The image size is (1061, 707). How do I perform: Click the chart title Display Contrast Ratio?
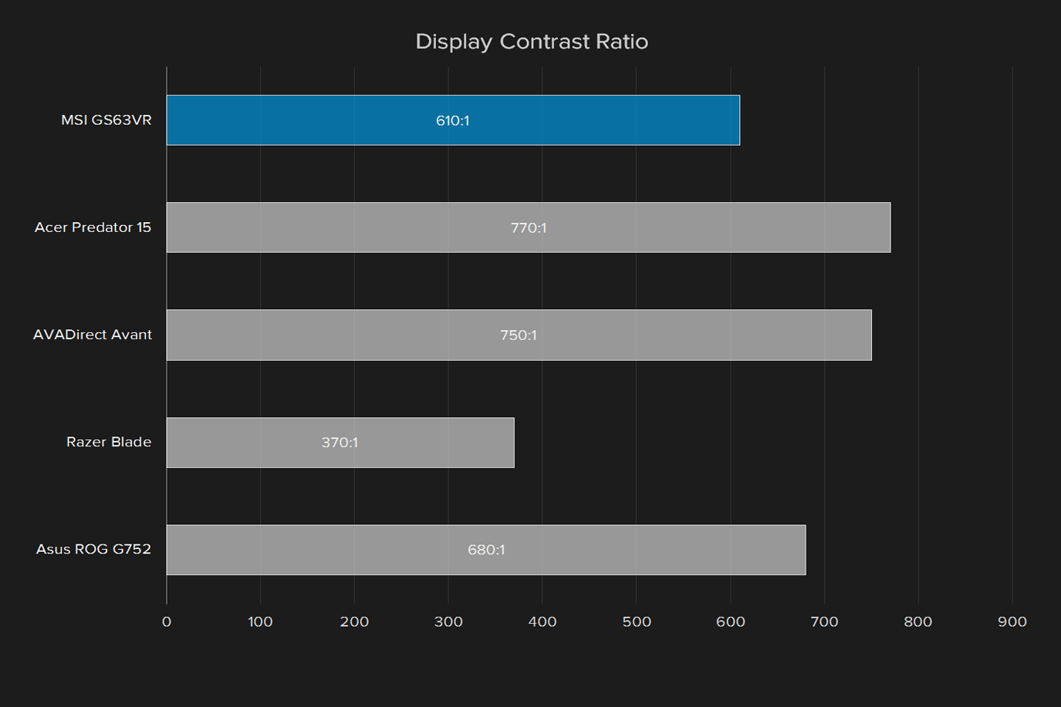click(x=532, y=42)
